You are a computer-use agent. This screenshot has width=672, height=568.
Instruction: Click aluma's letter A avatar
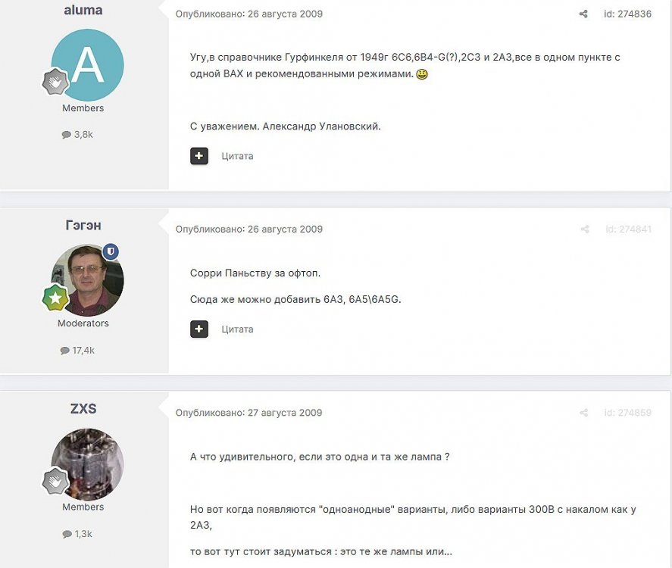(x=87, y=65)
